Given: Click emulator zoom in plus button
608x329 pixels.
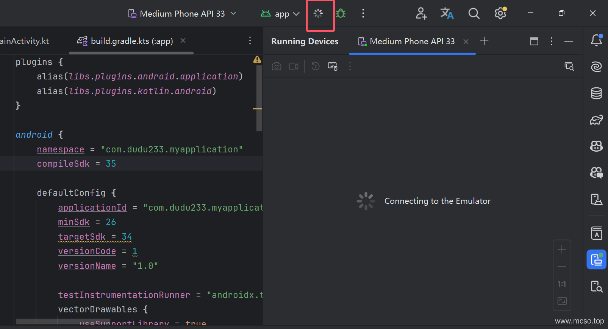Looking at the screenshot, I should pos(562,249).
